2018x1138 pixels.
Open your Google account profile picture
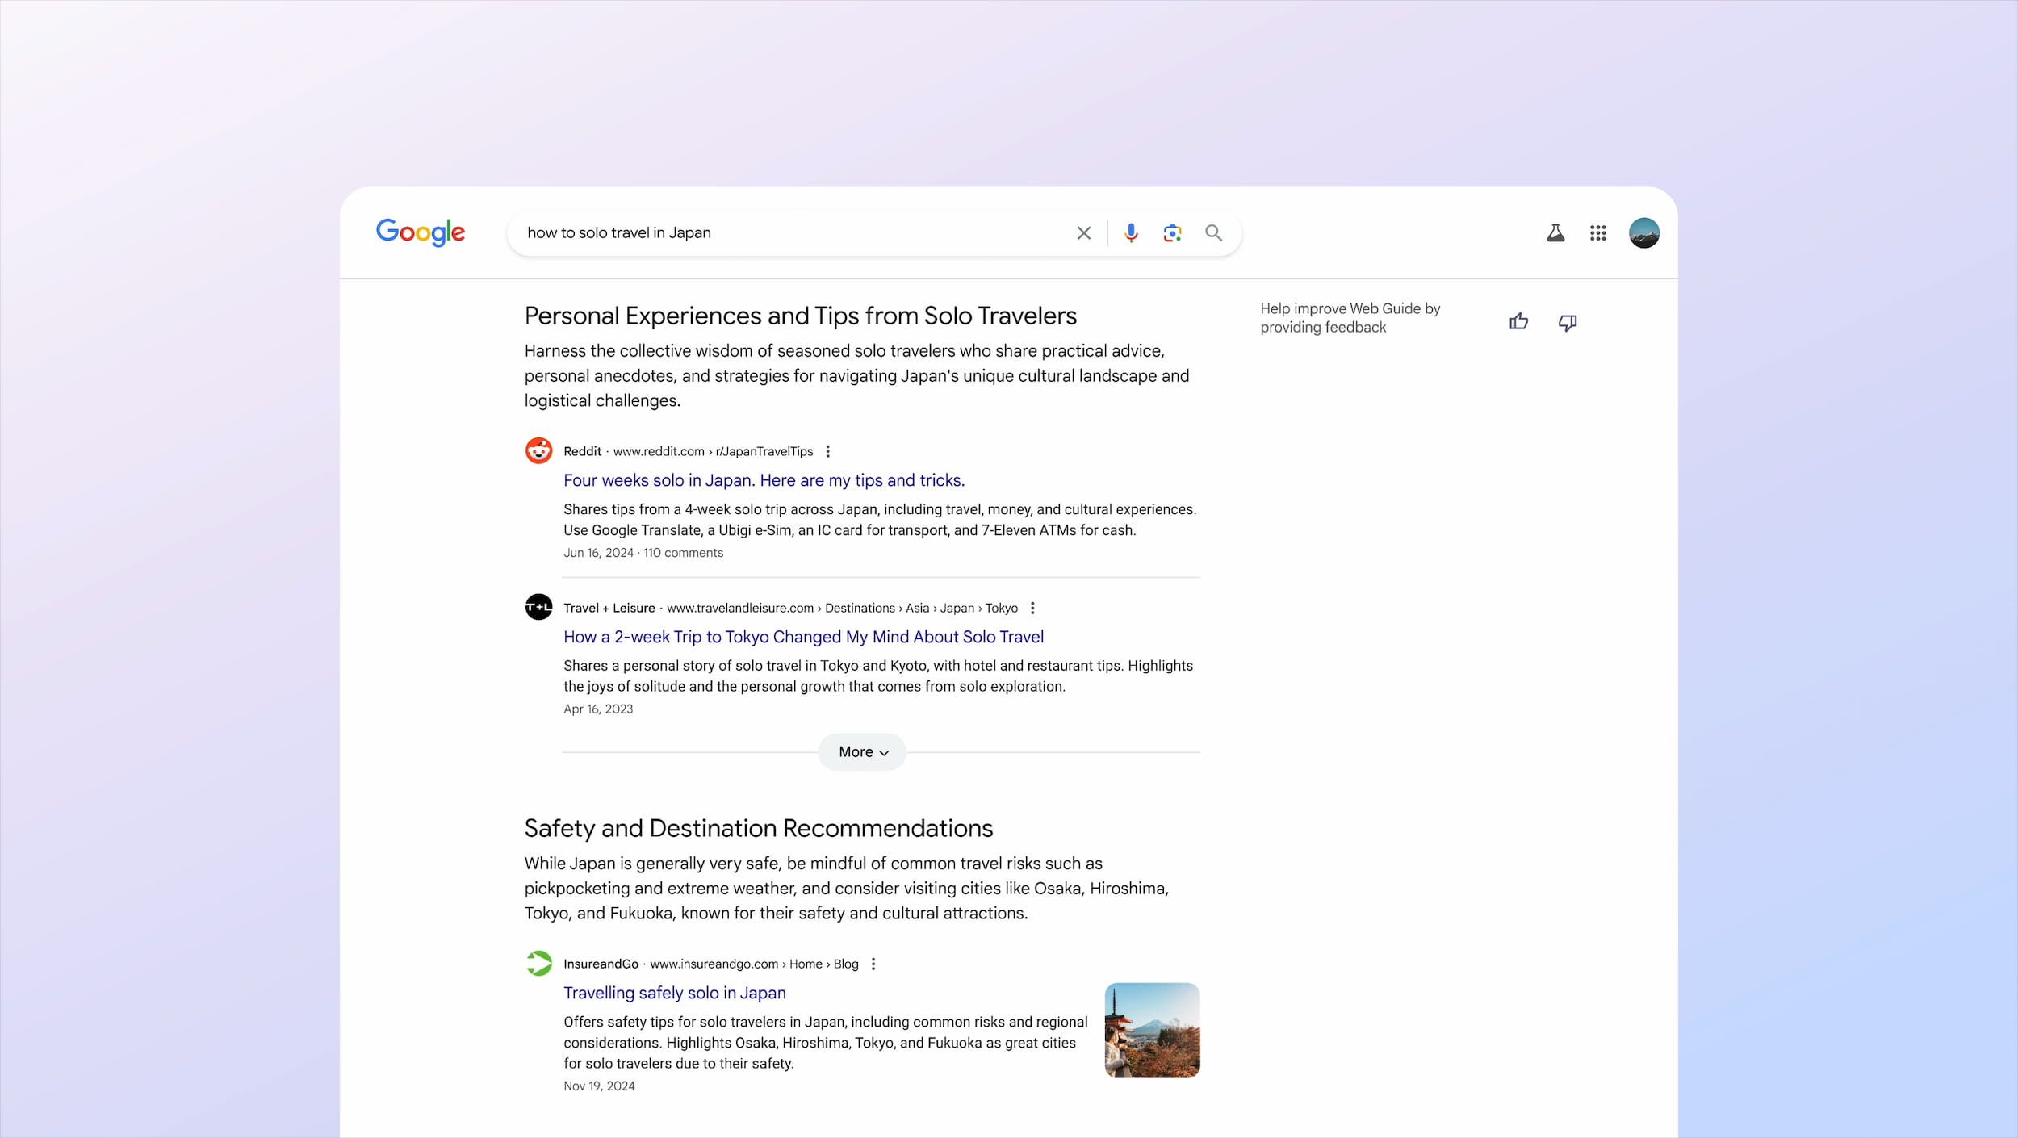click(1643, 233)
